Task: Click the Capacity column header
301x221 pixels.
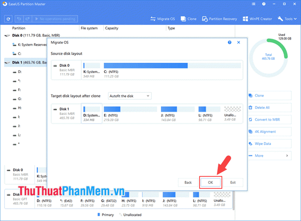Action: 111,28
